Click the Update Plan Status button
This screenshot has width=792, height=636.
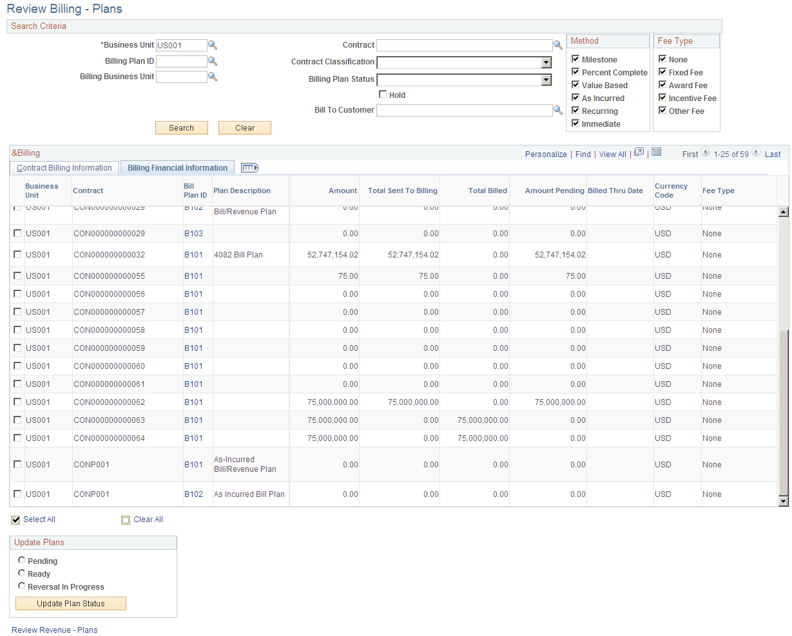[x=70, y=603]
